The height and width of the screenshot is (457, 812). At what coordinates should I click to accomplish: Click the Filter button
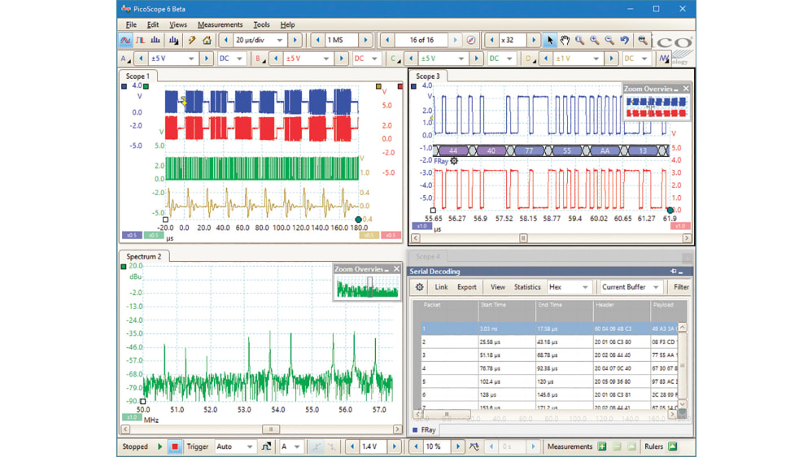[681, 287]
